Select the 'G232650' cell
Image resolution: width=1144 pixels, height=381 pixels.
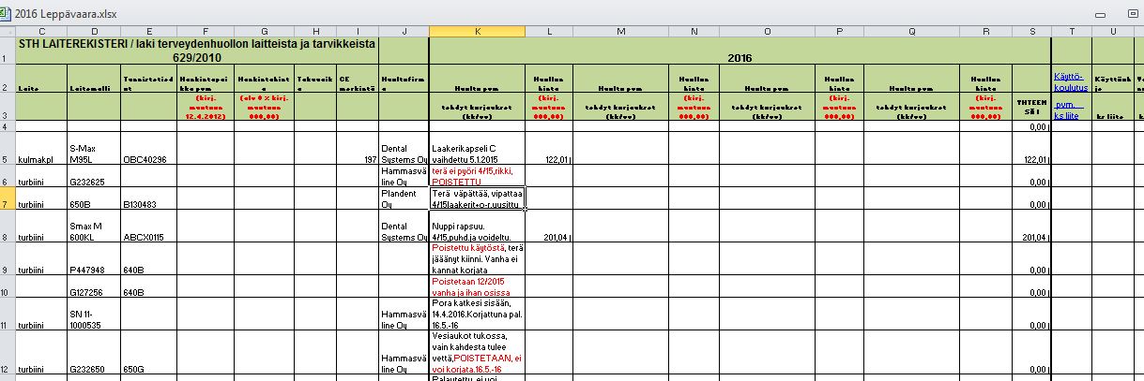coord(94,353)
